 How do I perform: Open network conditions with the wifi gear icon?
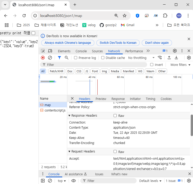point(160,58)
